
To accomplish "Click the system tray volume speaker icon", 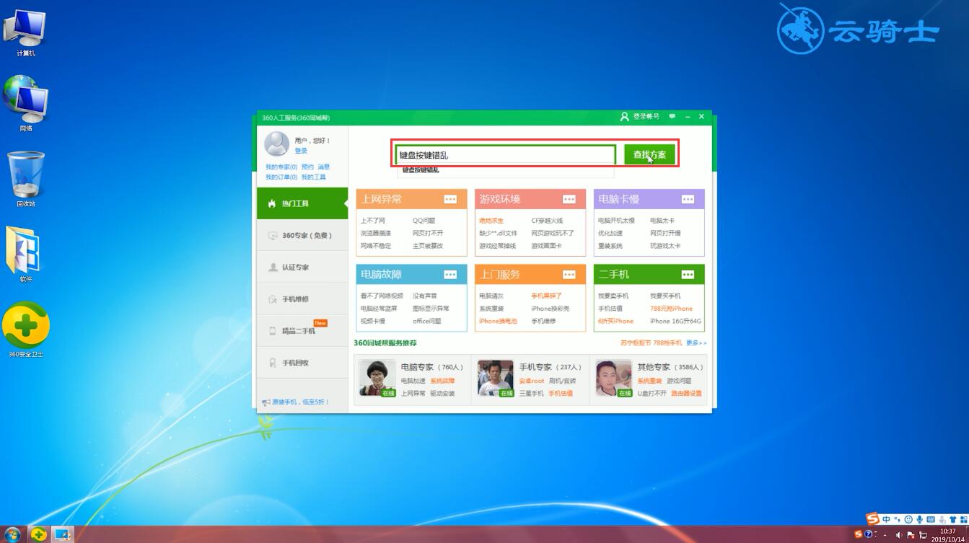I will click(x=899, y=535).
